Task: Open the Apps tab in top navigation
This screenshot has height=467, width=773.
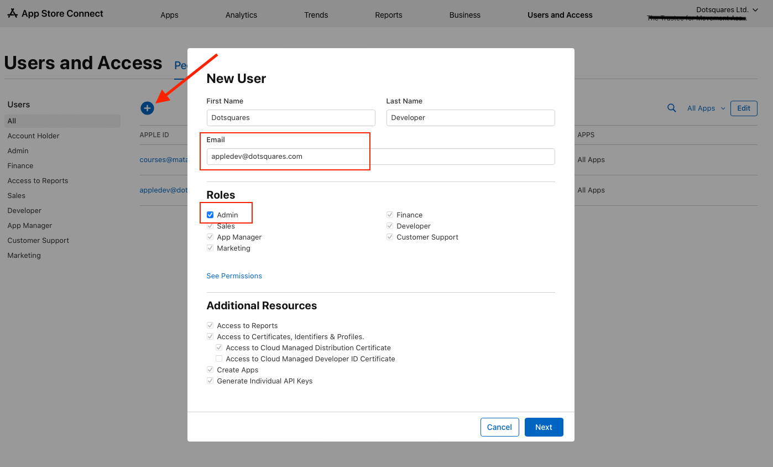Action: tap(169, 15)
